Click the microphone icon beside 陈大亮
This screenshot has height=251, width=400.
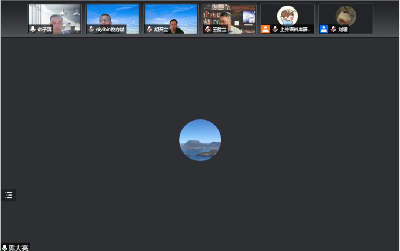[4, 248]
